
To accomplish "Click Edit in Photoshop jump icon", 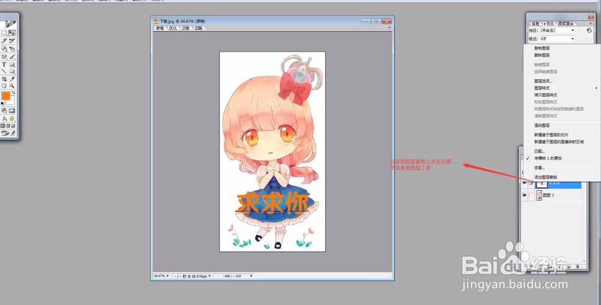I will click(x=5, y=133).
